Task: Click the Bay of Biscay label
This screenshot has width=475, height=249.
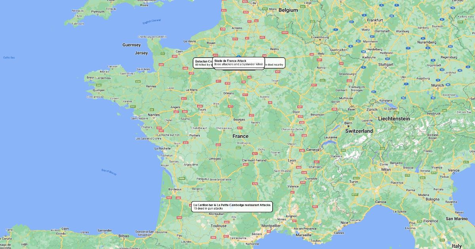Action: tap(109, 172)
